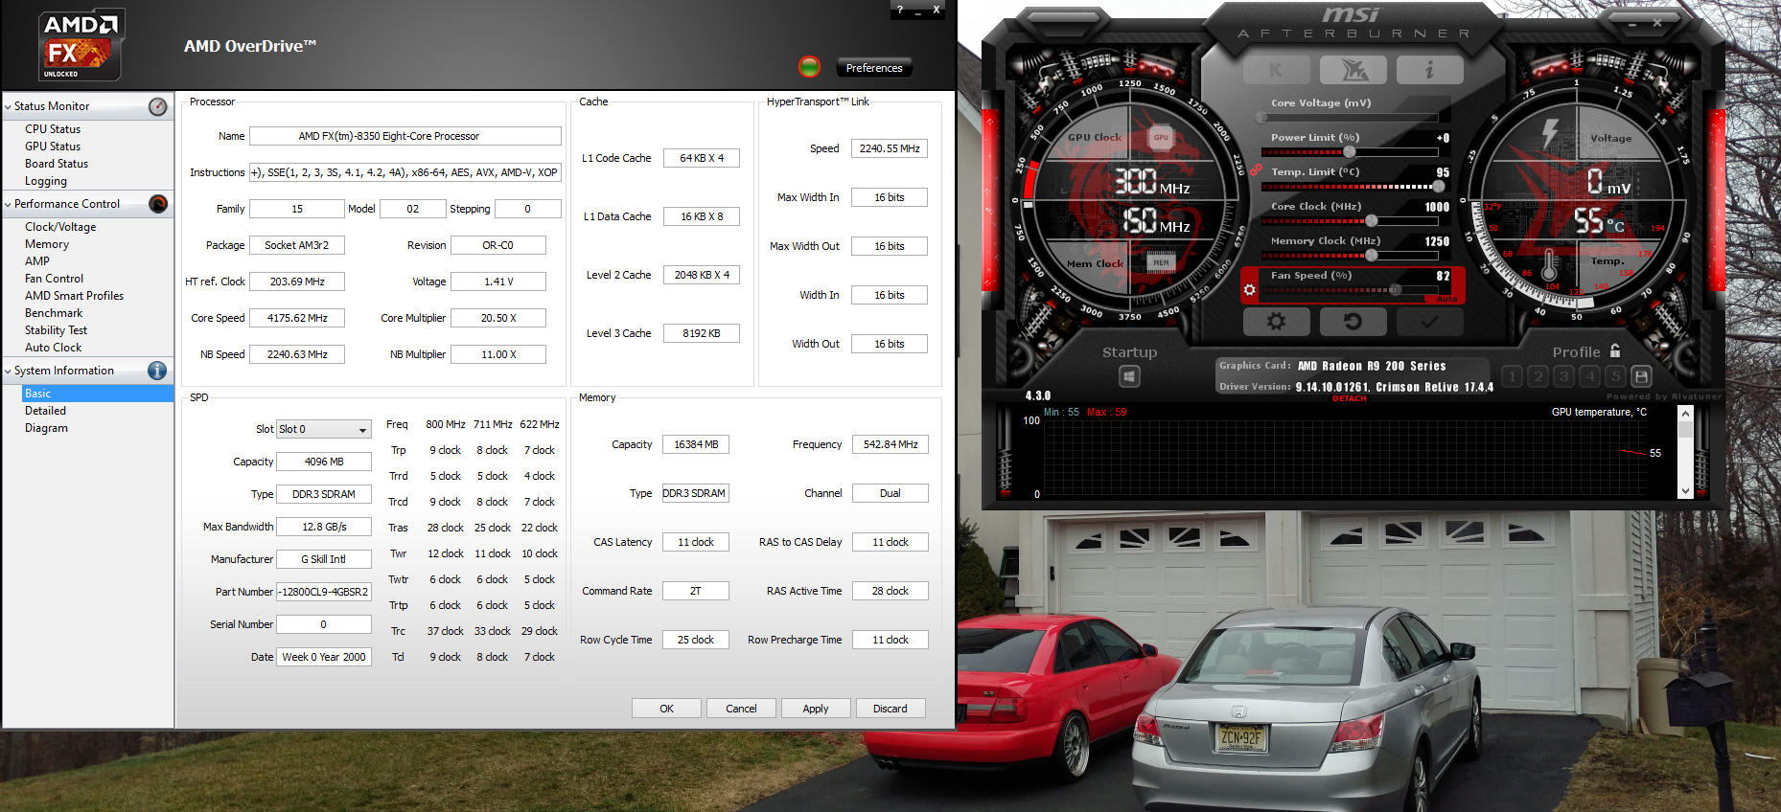1781x812 pixels.
Task: Open the SPD Slot dropdown
Action: pyautogui.click(x=324, y=429)
